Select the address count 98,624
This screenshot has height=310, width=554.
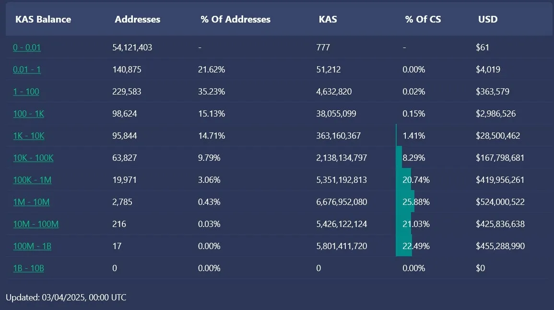(x=125, y=114)
